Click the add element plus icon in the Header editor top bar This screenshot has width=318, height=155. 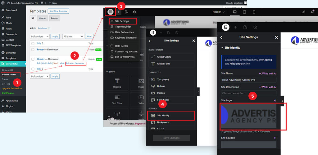119,12
